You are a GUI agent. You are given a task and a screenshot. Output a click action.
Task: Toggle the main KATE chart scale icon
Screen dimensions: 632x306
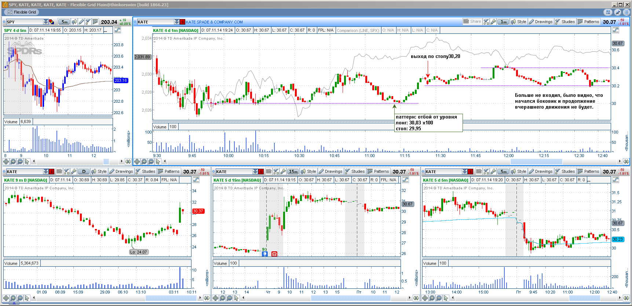pyautogui.click(x=615, y=30)
